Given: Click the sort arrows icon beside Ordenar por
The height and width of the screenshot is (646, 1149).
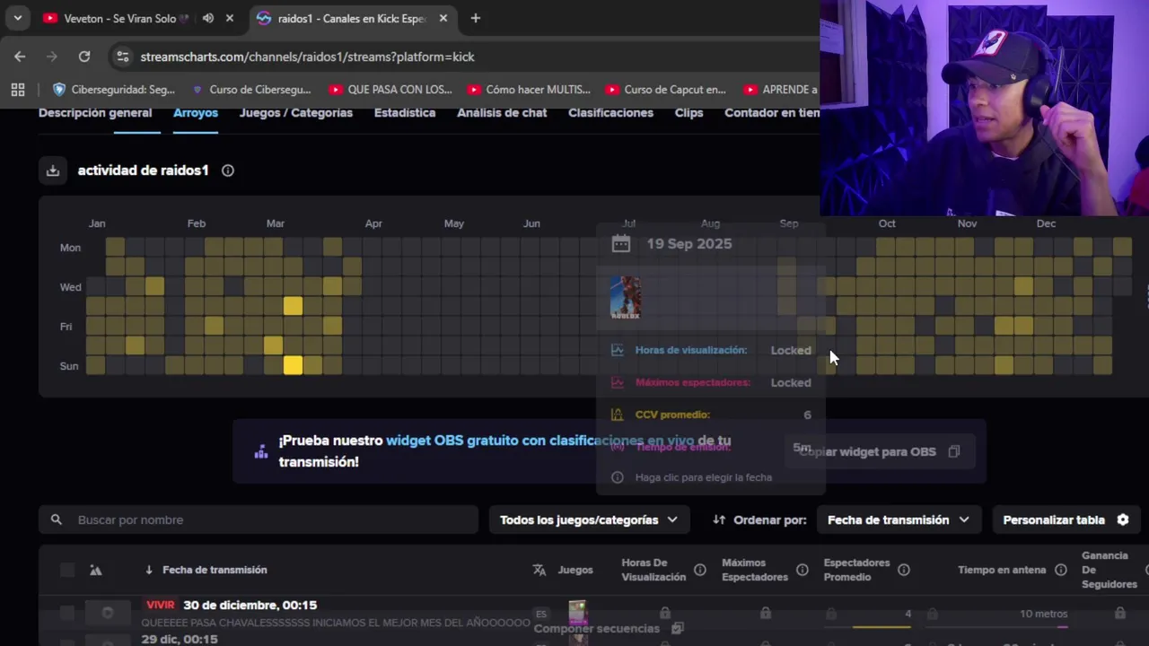Looking at the screenshot, I should coord(719,519).
